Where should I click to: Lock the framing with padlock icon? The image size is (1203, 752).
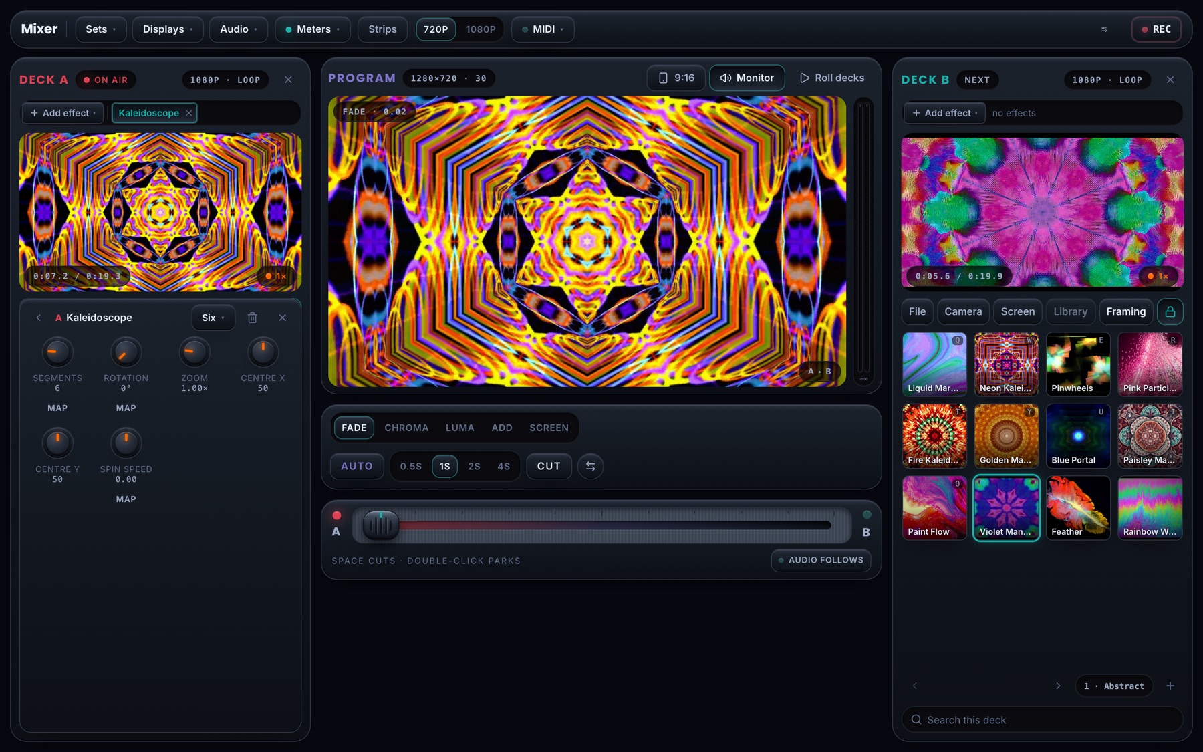pyautogui.click(x=1170, y=311)
